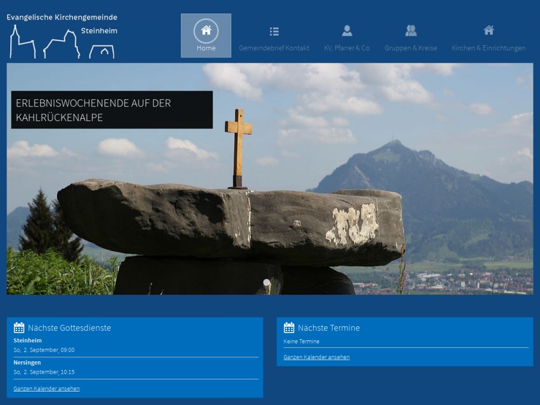
Task: Open the Gruppen & Kreise menu label
Action: point(410,48)
